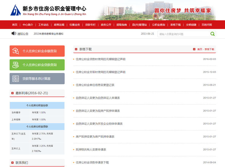Click red arrow icon beside 联系我们
The width and height of the screenshot is (225, 167).
tap(12, 163)
